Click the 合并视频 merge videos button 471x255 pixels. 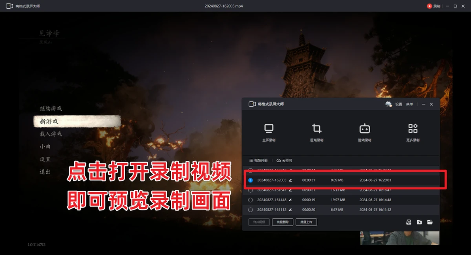tap(259, 222)
